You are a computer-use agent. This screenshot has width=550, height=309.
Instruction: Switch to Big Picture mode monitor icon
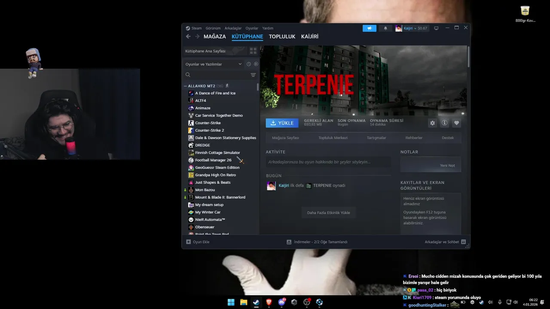pyautogui.click(x=436, y=28)
